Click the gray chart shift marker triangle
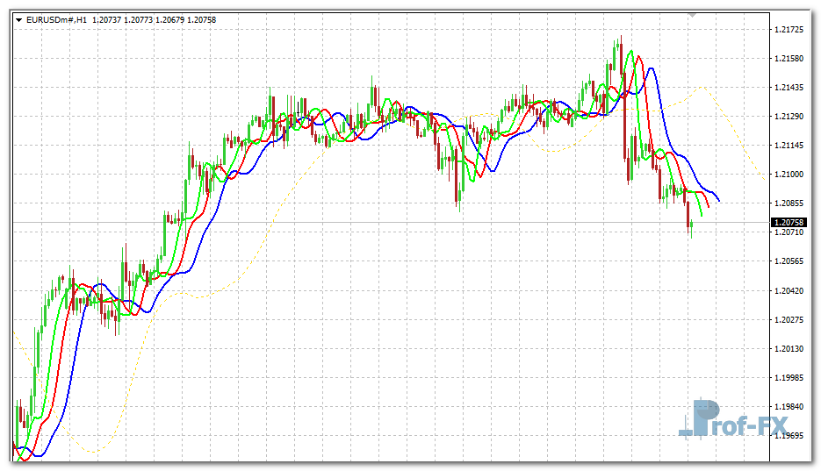The width and height of the screenshot is (821, 471). 693,15
